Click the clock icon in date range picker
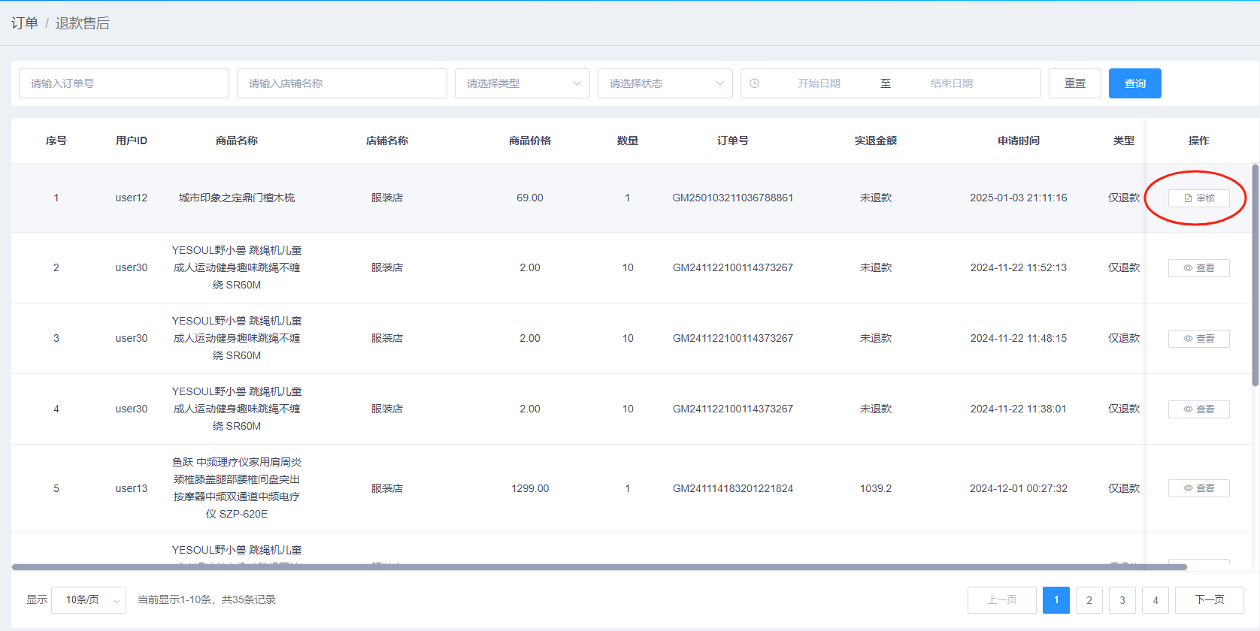Viewport: 1260px width, 631px height. tap(755, 83)
